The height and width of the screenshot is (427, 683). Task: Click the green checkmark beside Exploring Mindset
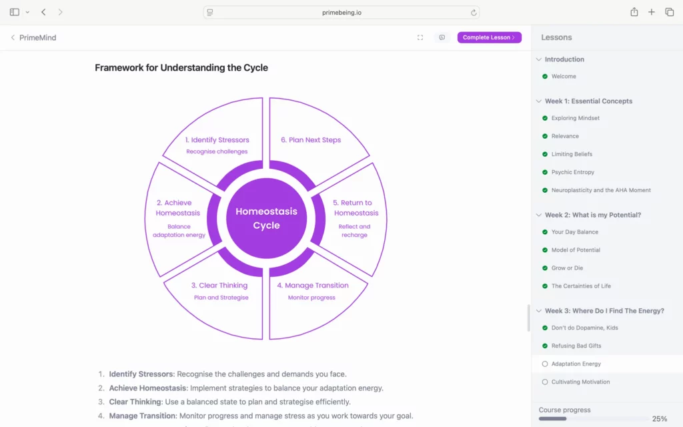(x=545, y=118)
